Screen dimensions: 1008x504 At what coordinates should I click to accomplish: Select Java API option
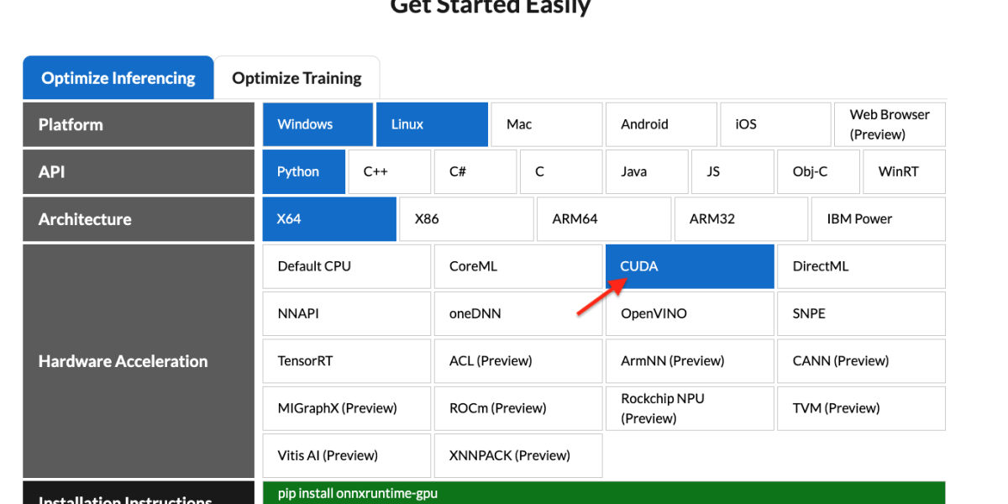(x=647, y=171)
